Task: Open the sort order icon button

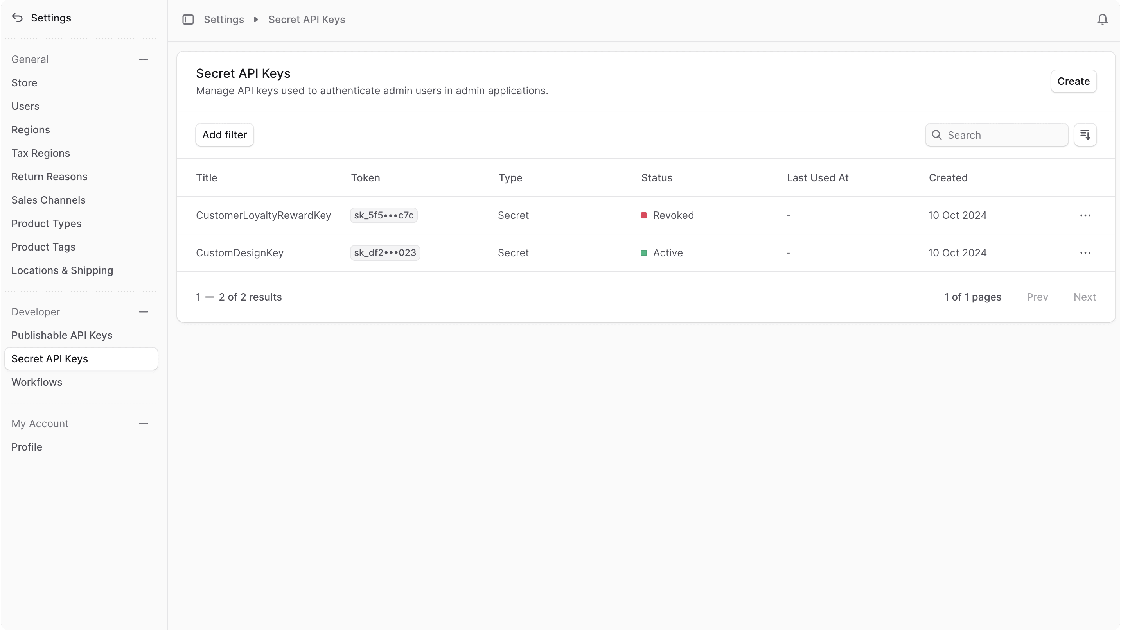Action: [x=1085, y=135]
